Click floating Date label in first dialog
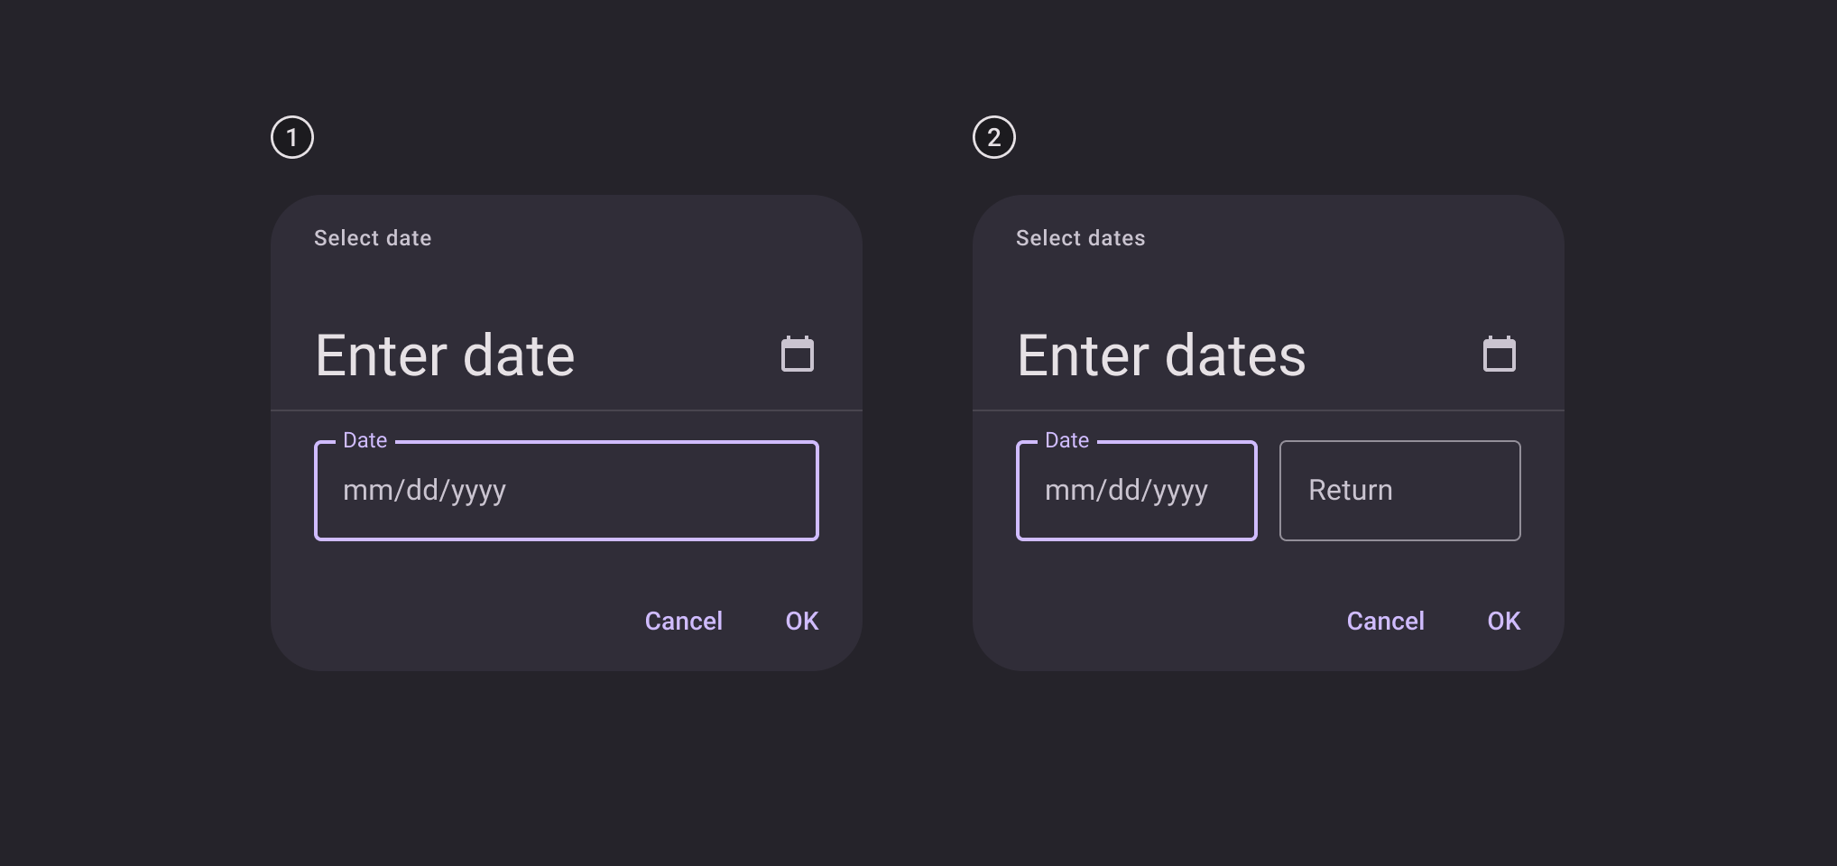This screenshot has height=866, width=1837. click(x=365, y=440)
